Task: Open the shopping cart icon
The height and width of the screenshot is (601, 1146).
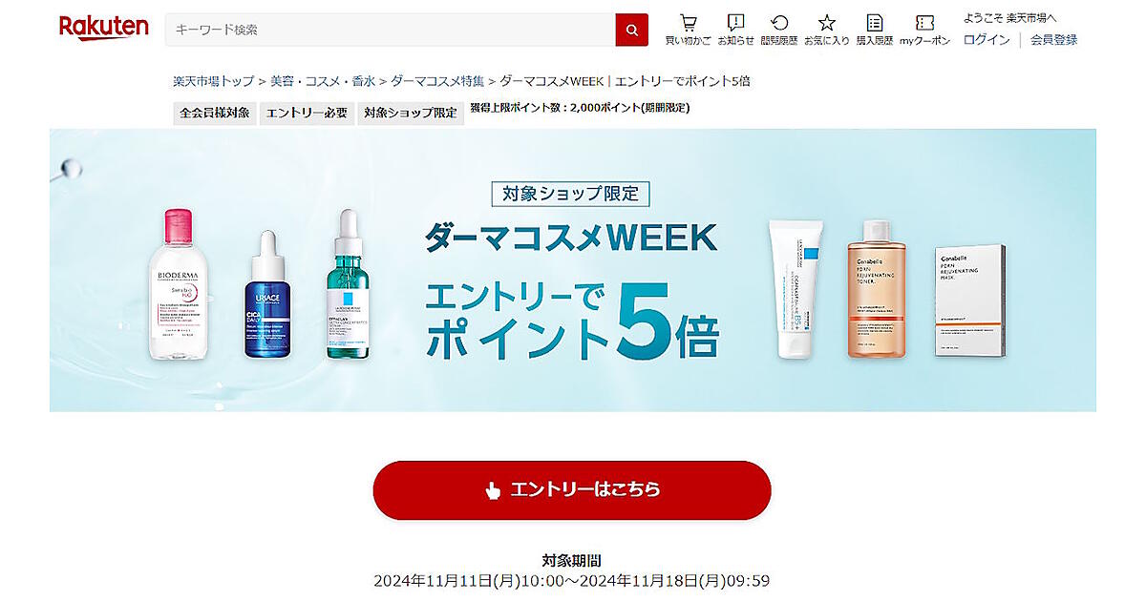Action: pos(688,29)
